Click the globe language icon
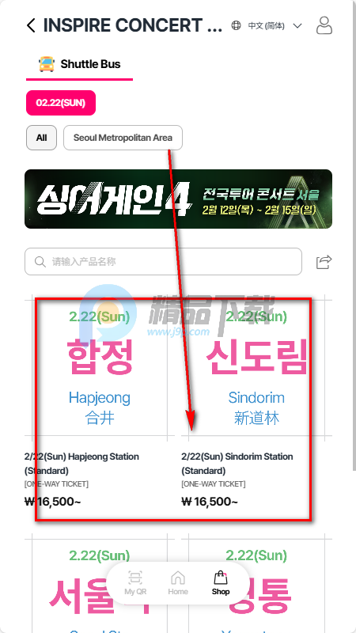The image size is (356, 633). pyautogui.click(x=236, y=25)
